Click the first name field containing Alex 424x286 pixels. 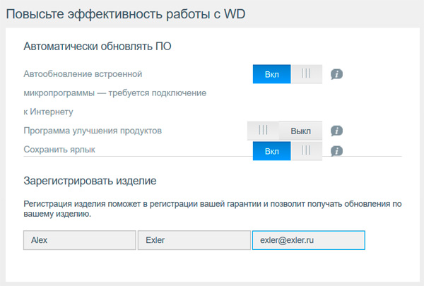pyautogui.click(x=79, y=240)
